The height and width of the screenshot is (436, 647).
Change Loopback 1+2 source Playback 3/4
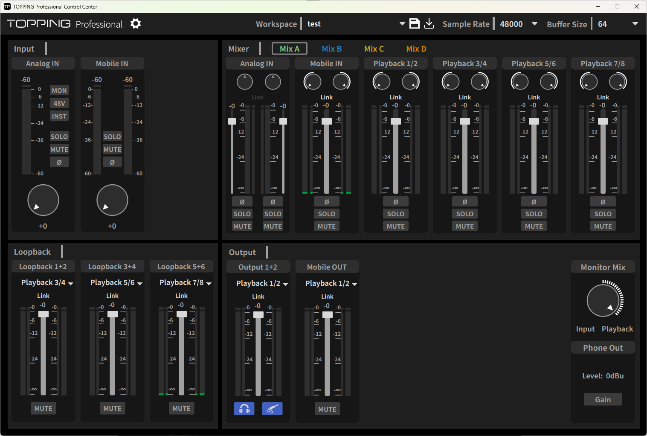47,282
